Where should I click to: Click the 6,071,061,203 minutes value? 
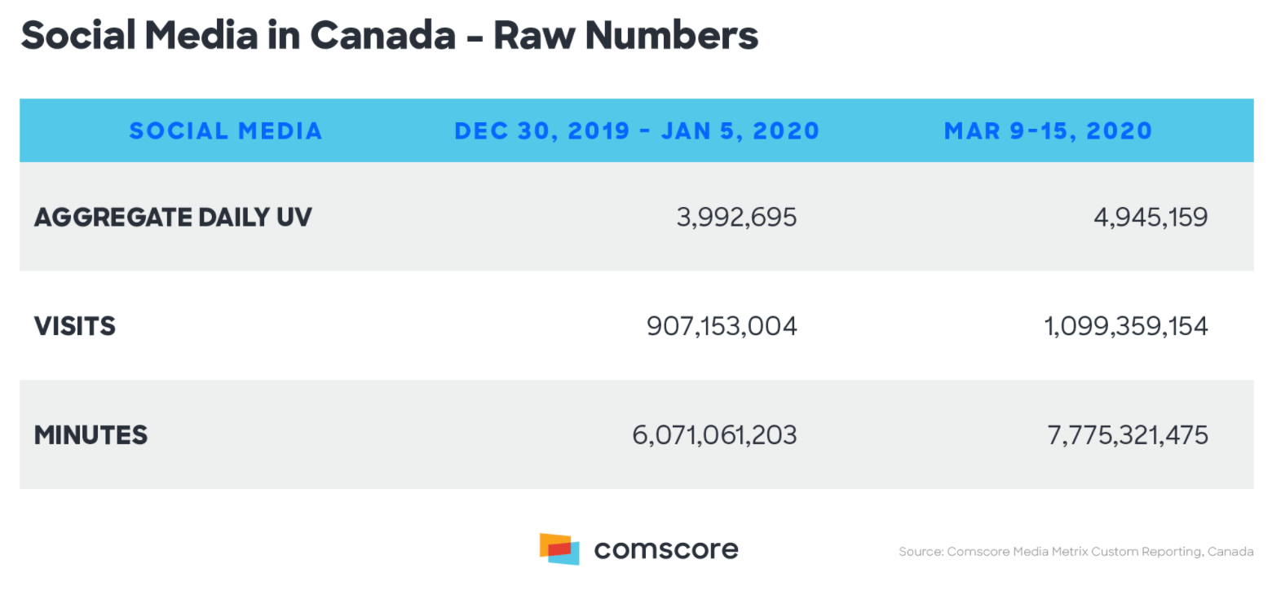(714, 435)
